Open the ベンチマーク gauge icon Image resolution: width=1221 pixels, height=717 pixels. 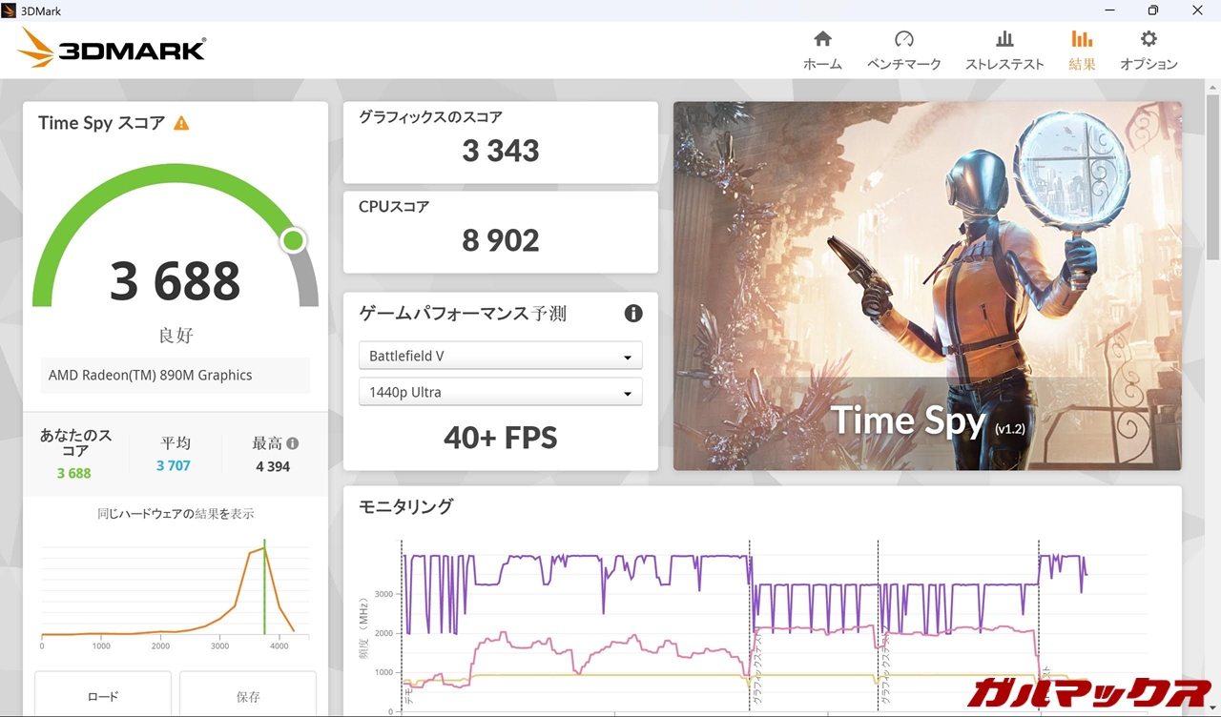(x=903, y=39)
